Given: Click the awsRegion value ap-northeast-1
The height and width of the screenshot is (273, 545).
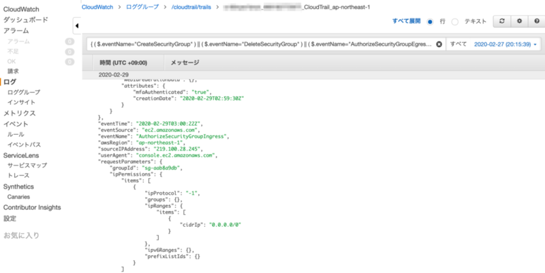Looking at the screenshot, I should tap(161, 143).
